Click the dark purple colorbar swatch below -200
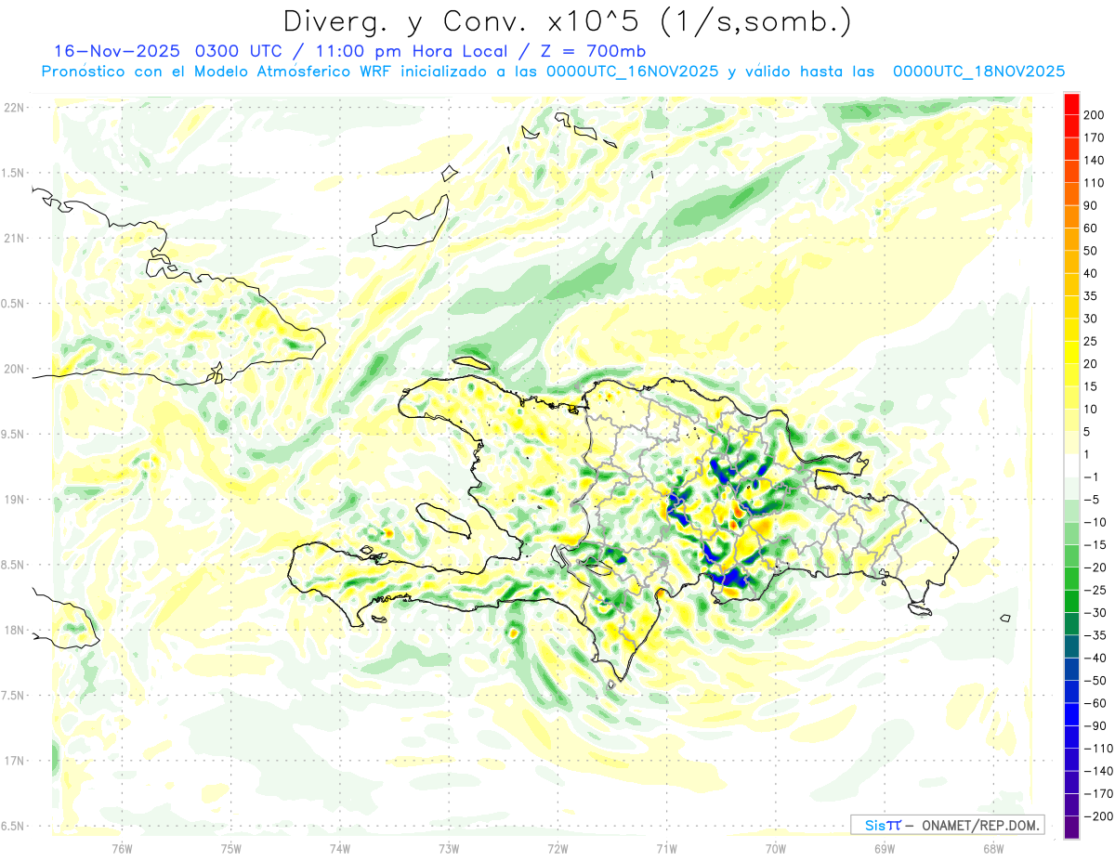This screenshot has width=1115, height=861. (1072, 828)
